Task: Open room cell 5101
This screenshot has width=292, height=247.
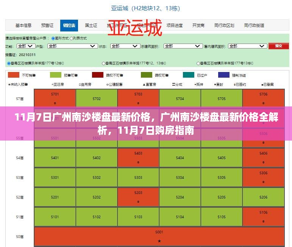Action: 55,217
